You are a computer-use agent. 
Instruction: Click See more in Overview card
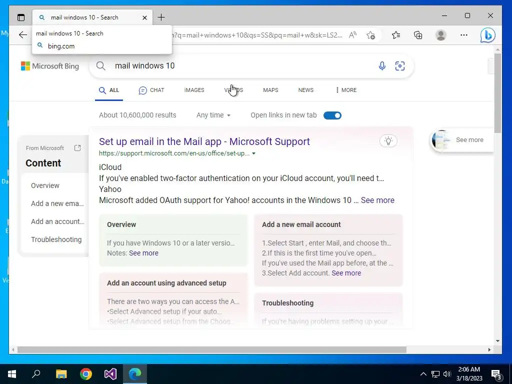point(143,253)
